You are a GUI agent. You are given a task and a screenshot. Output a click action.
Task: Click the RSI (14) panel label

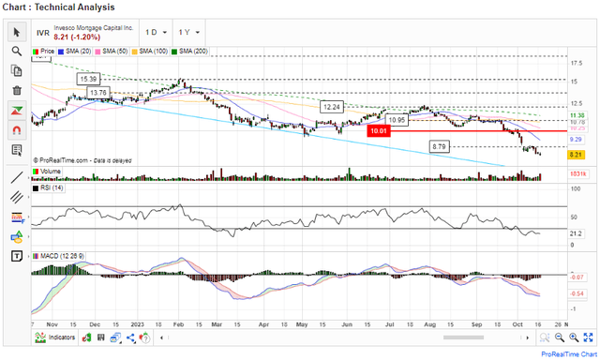(x=48, y=187)
